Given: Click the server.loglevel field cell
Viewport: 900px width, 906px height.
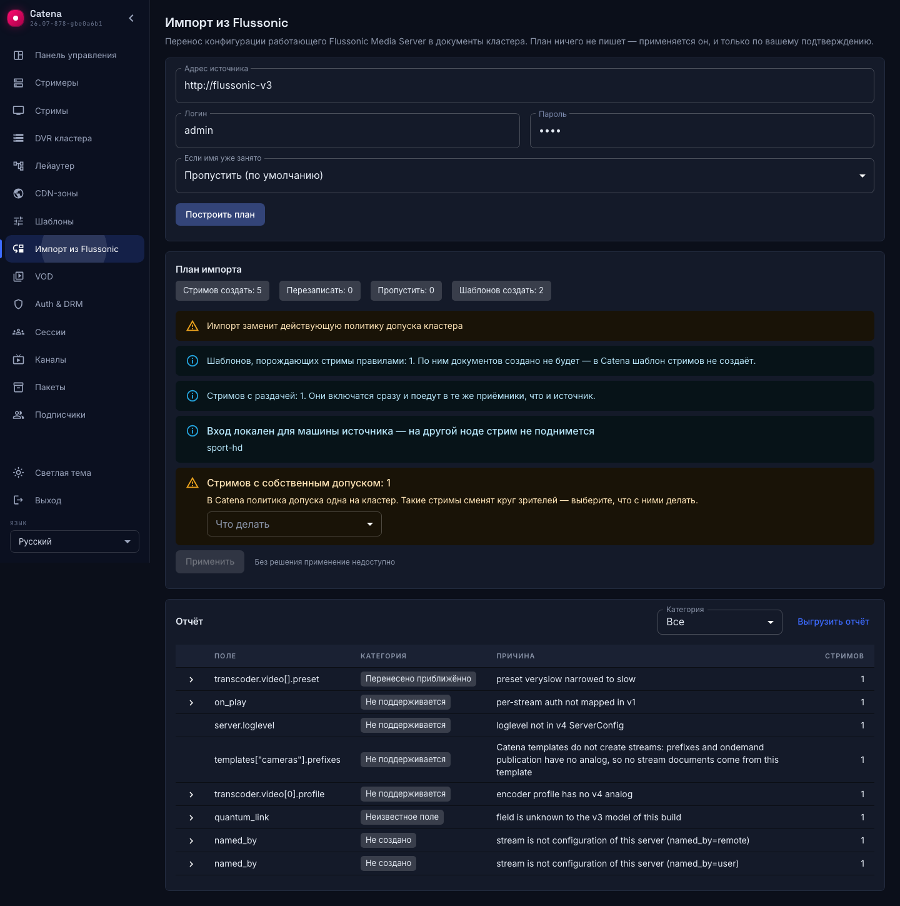Looking at the screenshot, I should pyautogui.click(x=244, y=725).
